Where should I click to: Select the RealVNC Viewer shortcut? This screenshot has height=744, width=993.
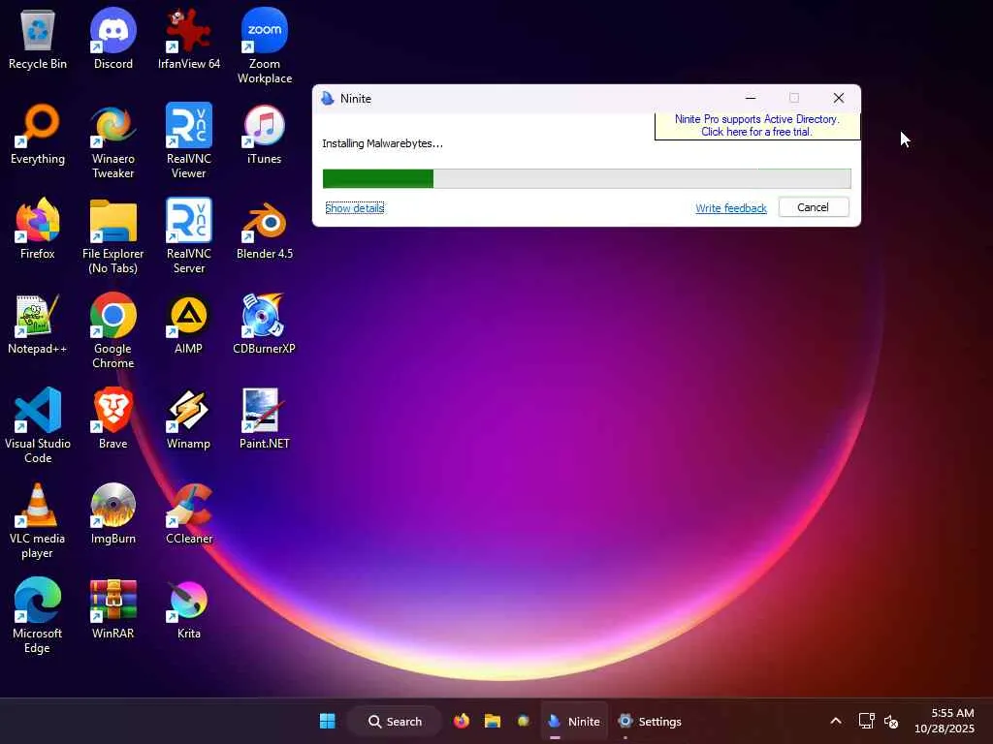tap(189, 141)
